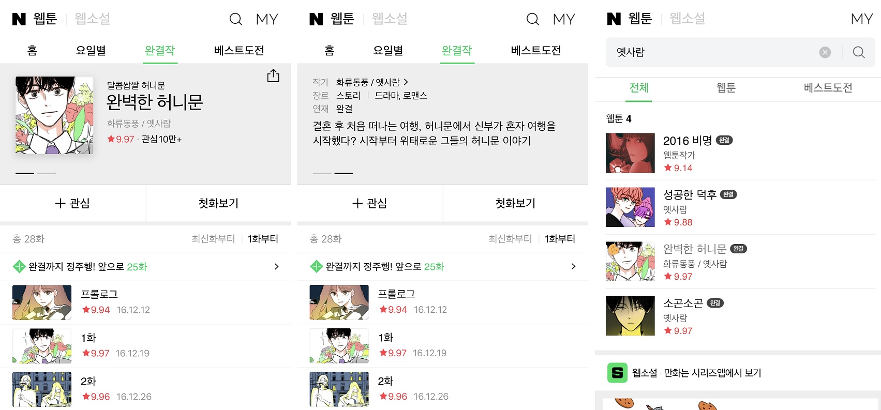Clear the 옛사람 search text with X icon
Image resolution: width=881 pixels, height=410 pixels.
[825, 52]
